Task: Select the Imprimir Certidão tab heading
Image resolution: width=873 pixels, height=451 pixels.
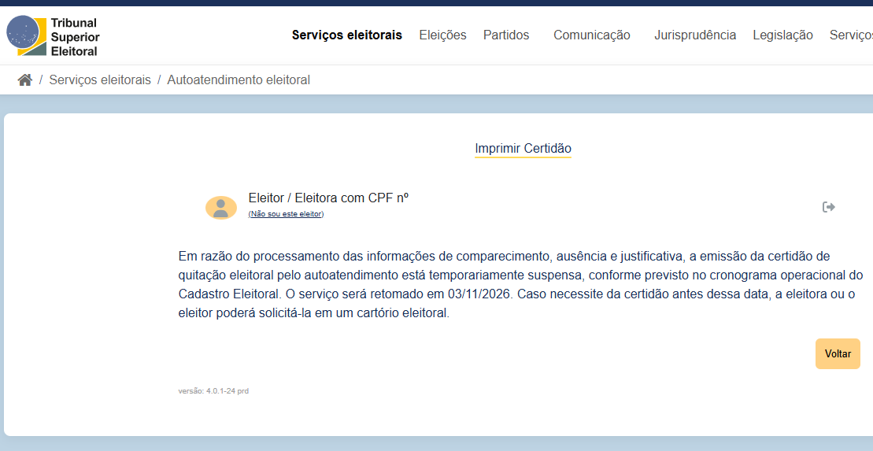Action: 523,149
